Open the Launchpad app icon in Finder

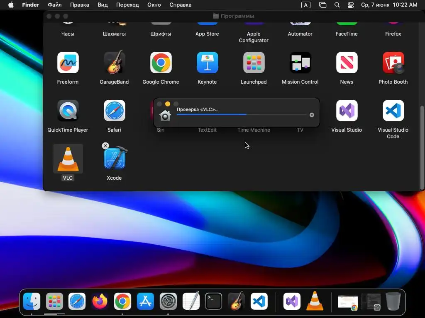(254, 63)
